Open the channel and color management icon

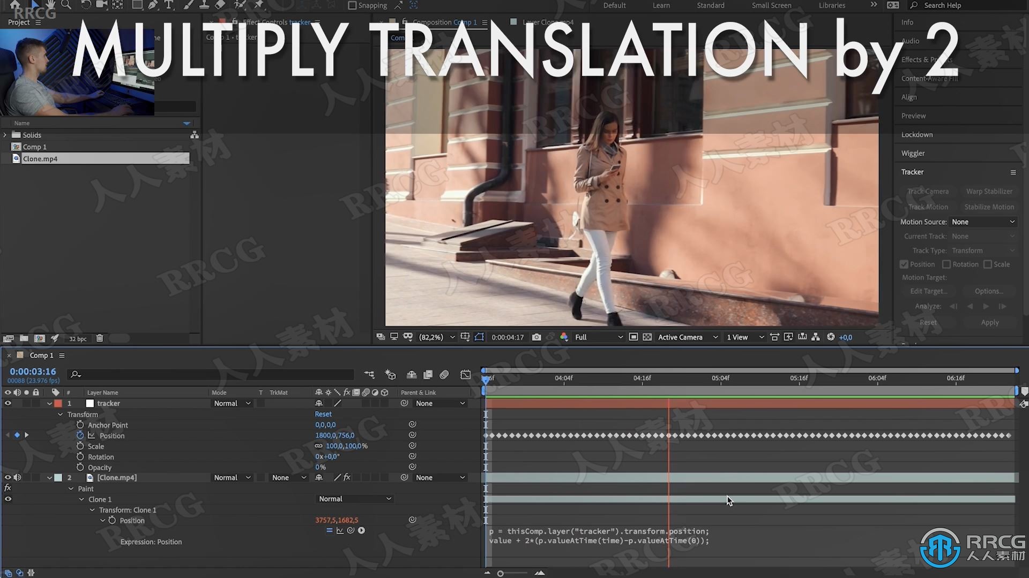(564, 337)
